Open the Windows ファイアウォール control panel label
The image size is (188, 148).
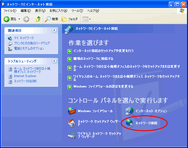(95, 111)
